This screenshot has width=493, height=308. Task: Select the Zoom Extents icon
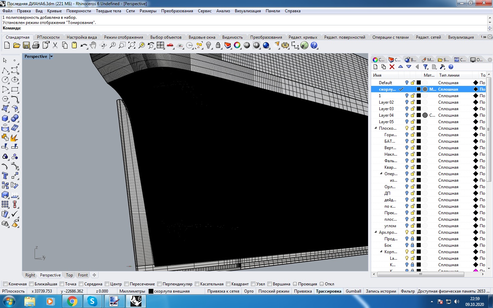click(131, 45)
